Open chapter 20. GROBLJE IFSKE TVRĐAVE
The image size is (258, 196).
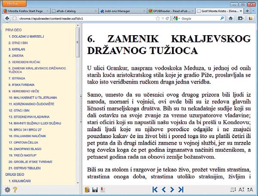coord(31,162)
